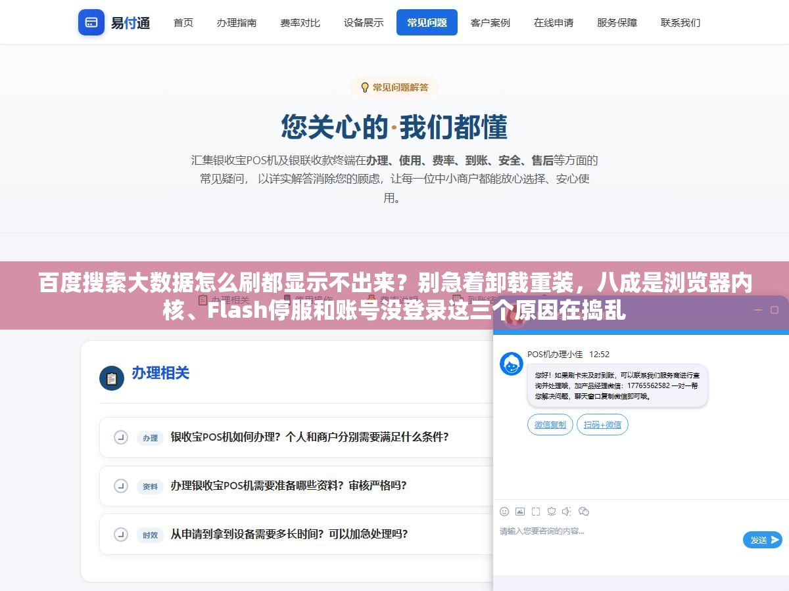
Task: Send the chat message with 发送
Action: point(763,540)
